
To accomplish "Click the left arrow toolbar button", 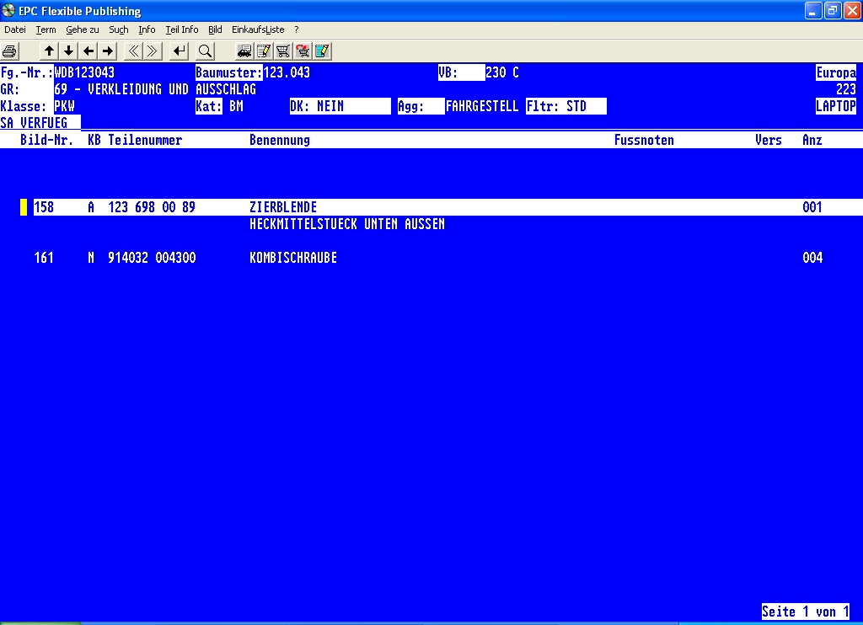I will 88,51.
